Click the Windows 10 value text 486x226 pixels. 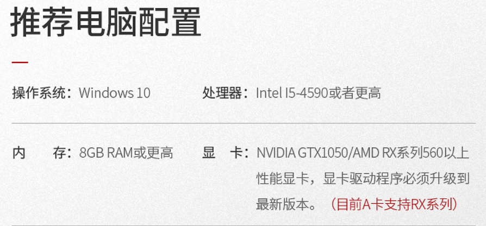point(114,93)
